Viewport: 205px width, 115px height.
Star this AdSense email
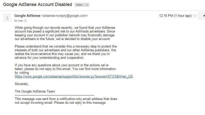(195, 16)
